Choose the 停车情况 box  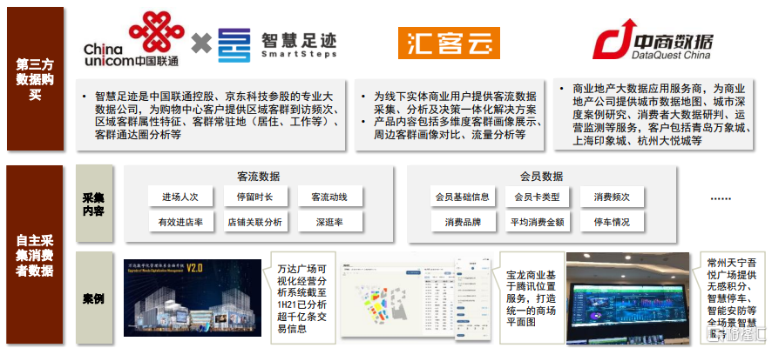pyautogui.click(x=612, y=222)
